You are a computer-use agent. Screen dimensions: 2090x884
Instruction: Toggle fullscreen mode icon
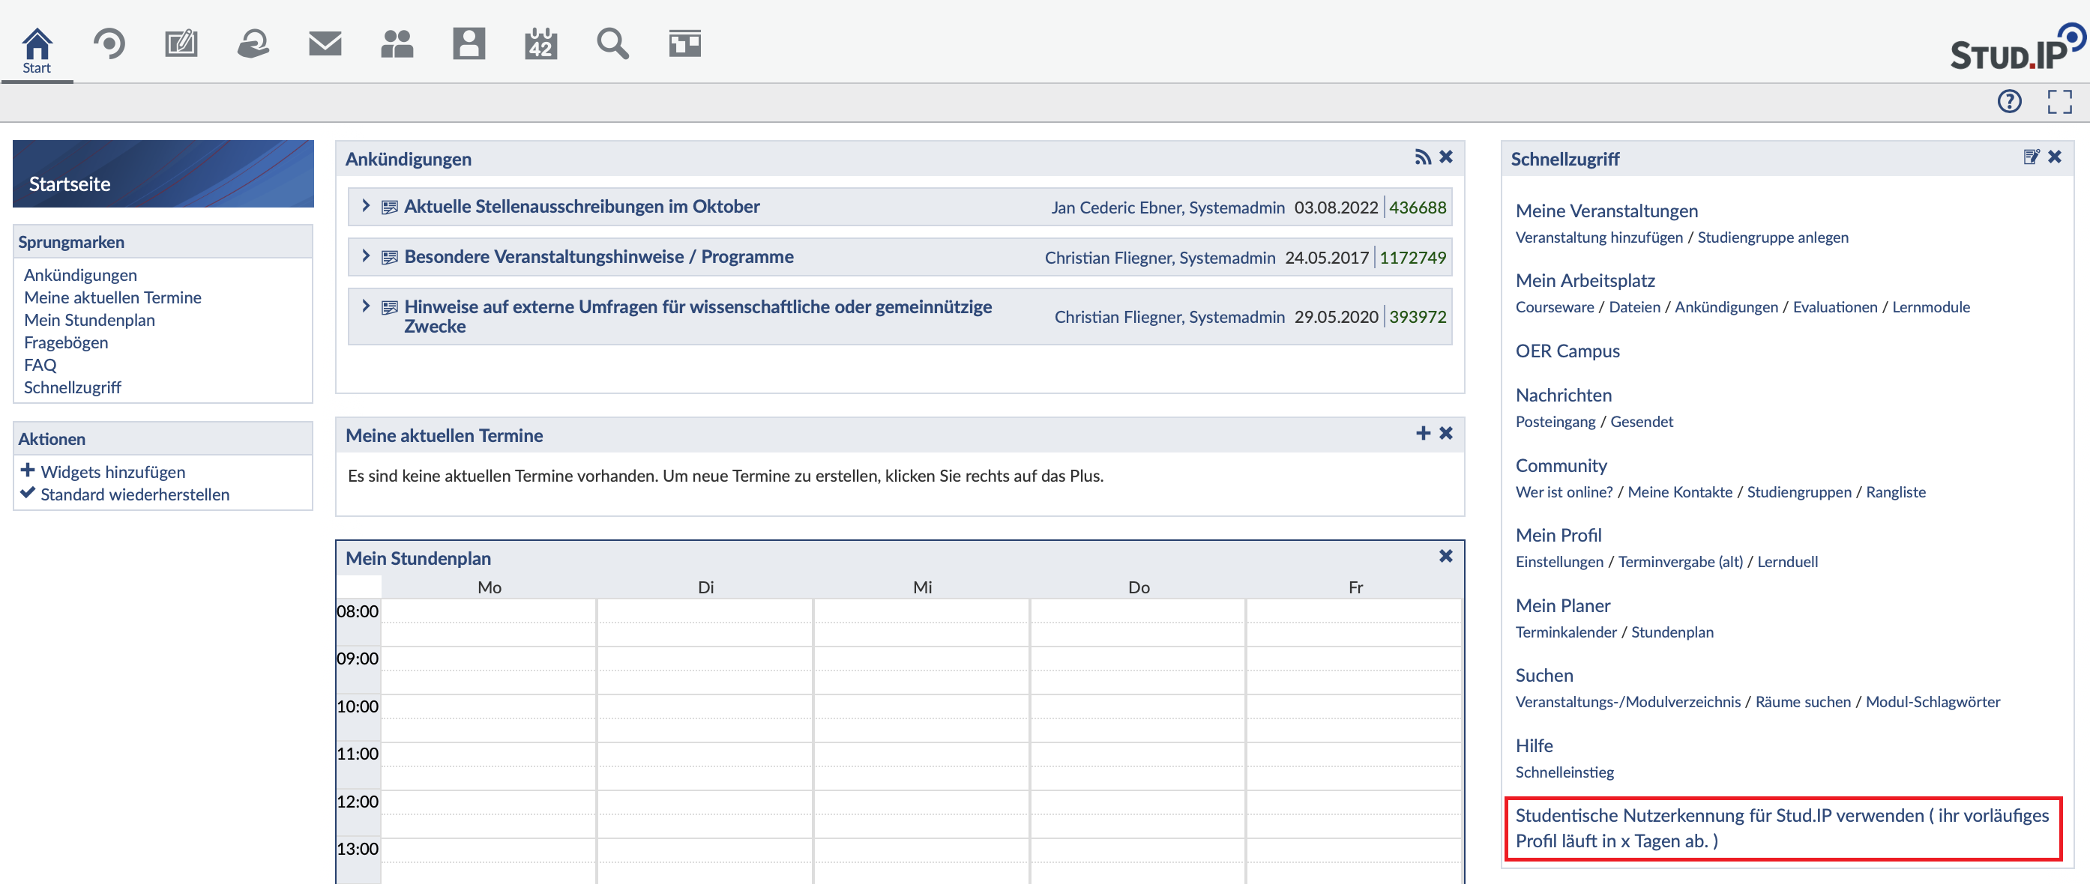coord(2059,101)
